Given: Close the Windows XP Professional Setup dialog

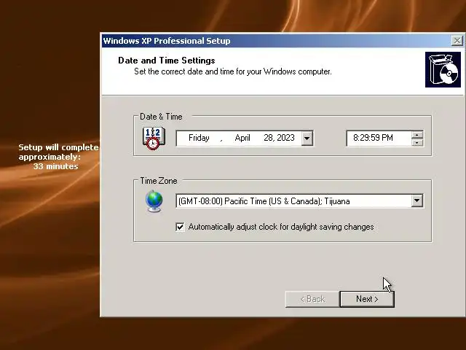Looking at the screenshot, I should coord(457,41).
